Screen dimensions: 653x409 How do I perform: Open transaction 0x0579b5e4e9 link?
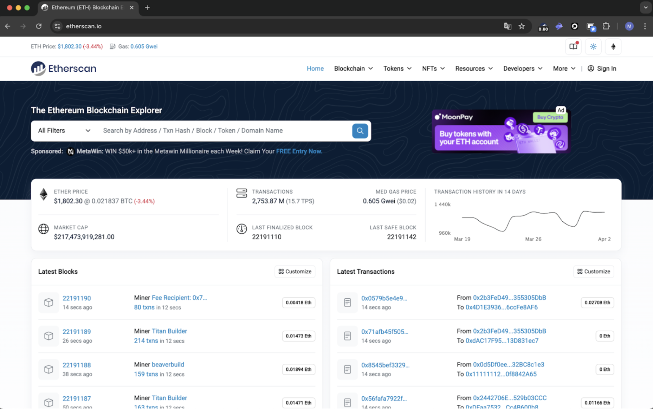point(384,298)
